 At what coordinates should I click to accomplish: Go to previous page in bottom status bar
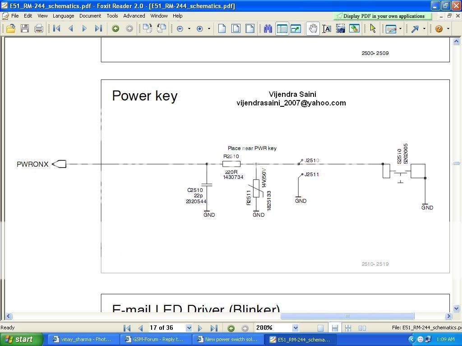[141, 328]
